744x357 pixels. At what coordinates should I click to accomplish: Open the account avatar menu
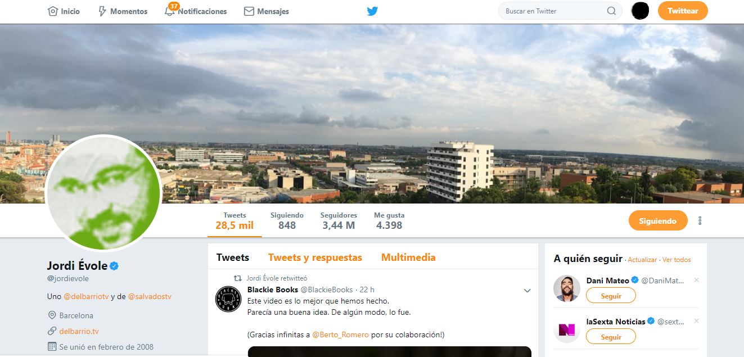point(641,11)
